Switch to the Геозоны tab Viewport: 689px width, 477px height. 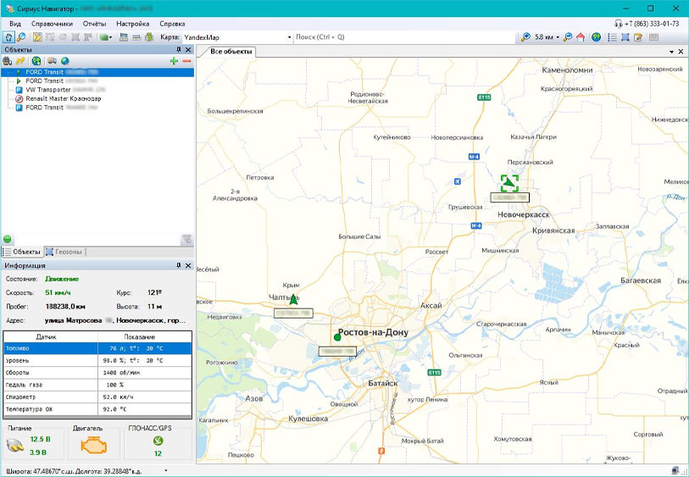click(64, 252)
